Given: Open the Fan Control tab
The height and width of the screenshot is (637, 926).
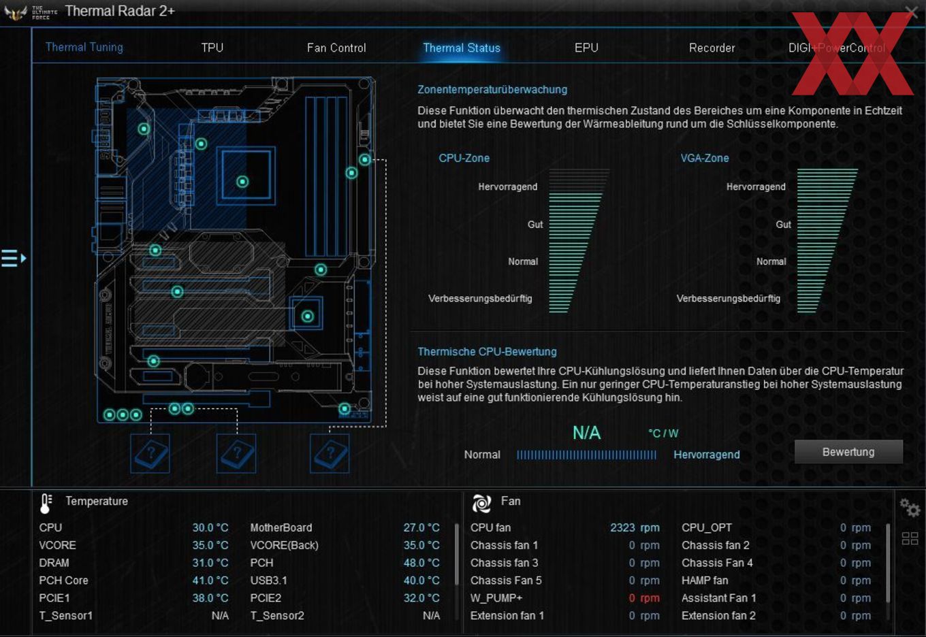Looking at the screenshot, I should [336, 48].
